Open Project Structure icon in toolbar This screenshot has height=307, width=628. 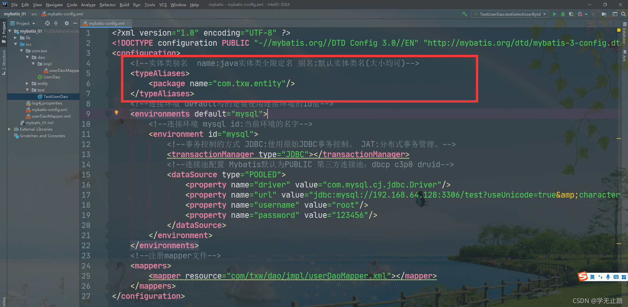[604, 14]
